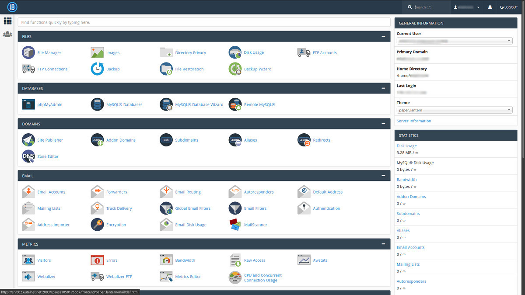Open the Current User dropdown
This screenshot has height=295, width=525.
click(455, 41)
